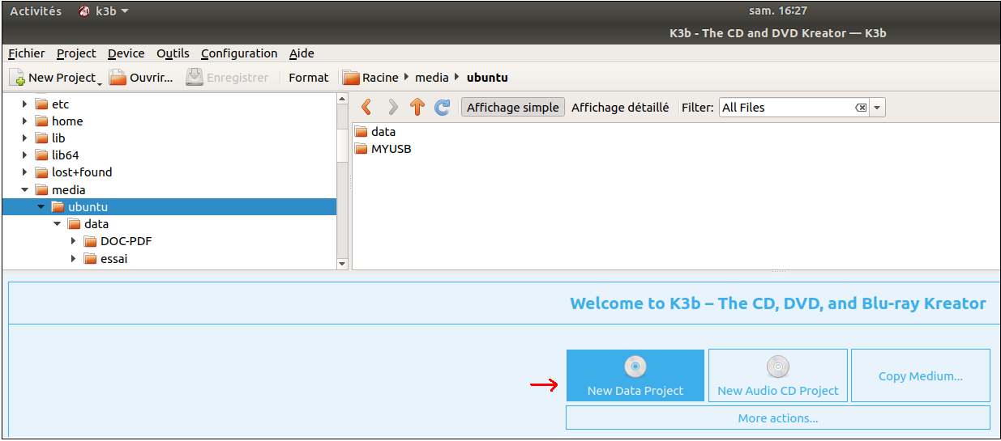Screen dimensions: 1001x441
Task: Click the Enregistrer save icon
Action: coord(195,78)
